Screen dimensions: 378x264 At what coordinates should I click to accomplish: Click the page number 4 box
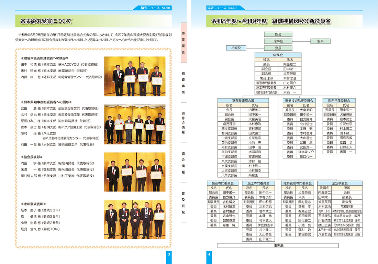(209, 257)
